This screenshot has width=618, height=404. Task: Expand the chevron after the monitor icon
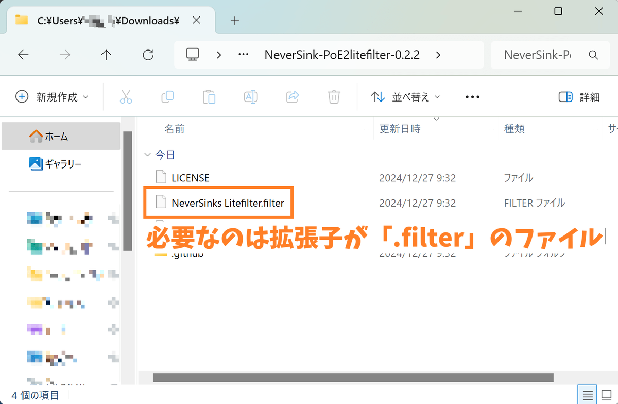(219, 55)
